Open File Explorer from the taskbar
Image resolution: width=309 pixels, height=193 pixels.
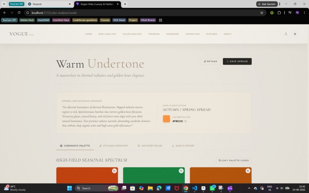click(x=150, y=188)
